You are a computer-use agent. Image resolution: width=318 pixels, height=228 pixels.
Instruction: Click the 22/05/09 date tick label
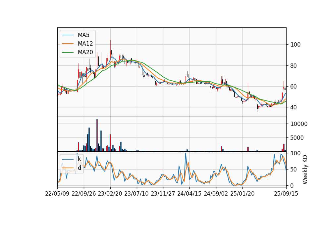(57, 194)
